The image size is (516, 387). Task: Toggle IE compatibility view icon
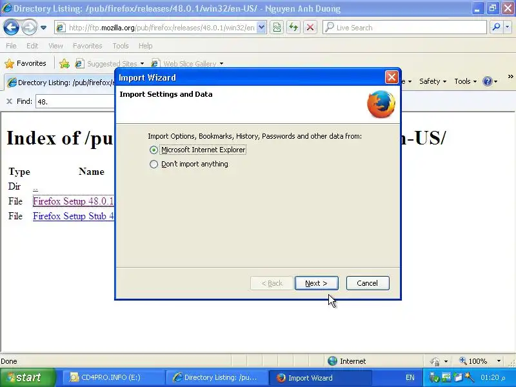pyautogui.click(x=277, y=28)
